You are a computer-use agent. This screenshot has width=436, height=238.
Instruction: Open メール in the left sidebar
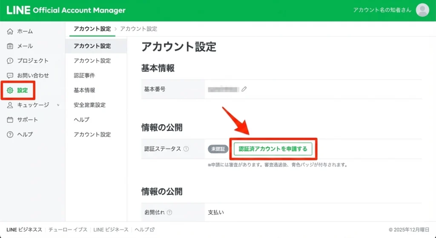click(x=25, y=46)
